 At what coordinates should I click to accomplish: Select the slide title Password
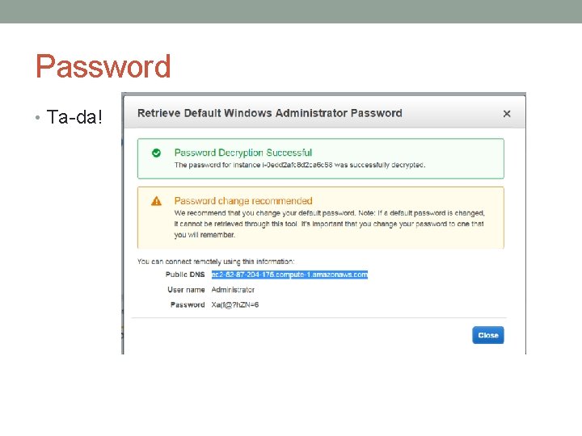pos(103,66)
